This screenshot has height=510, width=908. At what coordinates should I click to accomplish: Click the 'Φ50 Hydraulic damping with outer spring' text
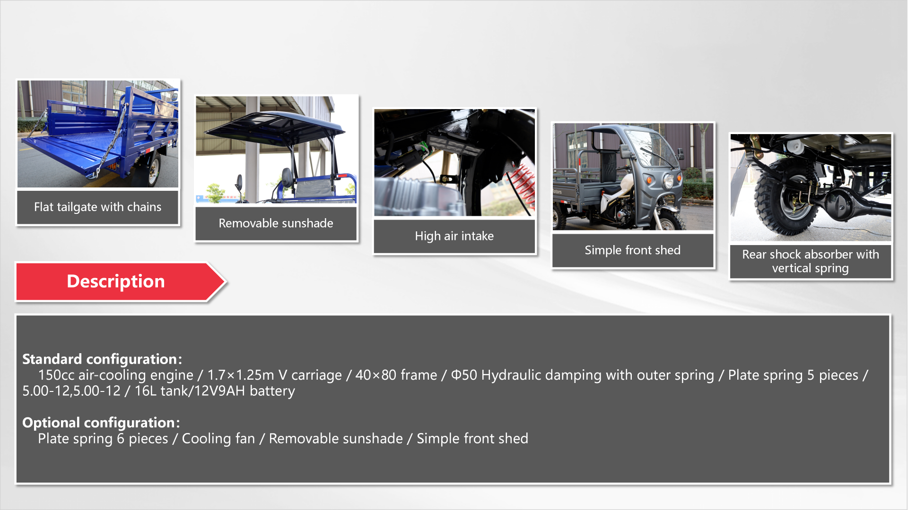pyautogui.click(x=582, y=375)
